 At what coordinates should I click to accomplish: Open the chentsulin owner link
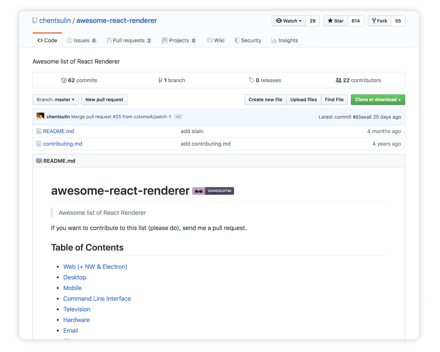tap(55, 21)
